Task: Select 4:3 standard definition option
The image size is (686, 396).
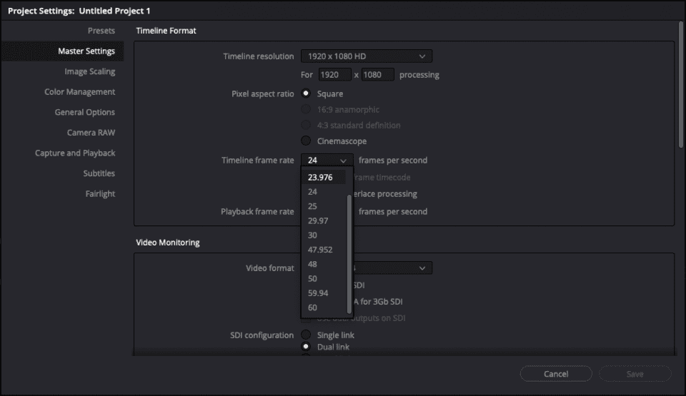Action: (306, 125)
